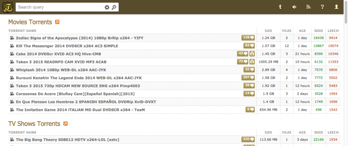Click age 21 hours for Cake 2014

pos(302,54)
